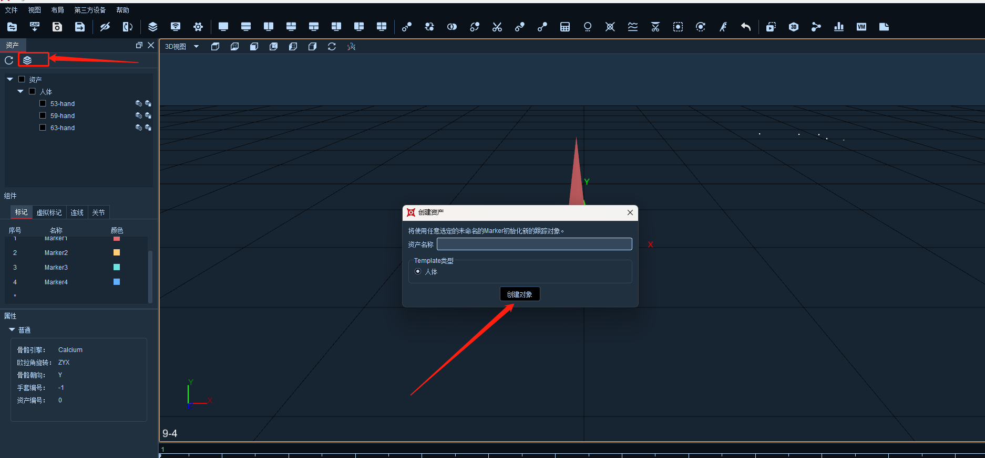Click the undo arrow icon
The image size is (985, 458).
(746, 27)
